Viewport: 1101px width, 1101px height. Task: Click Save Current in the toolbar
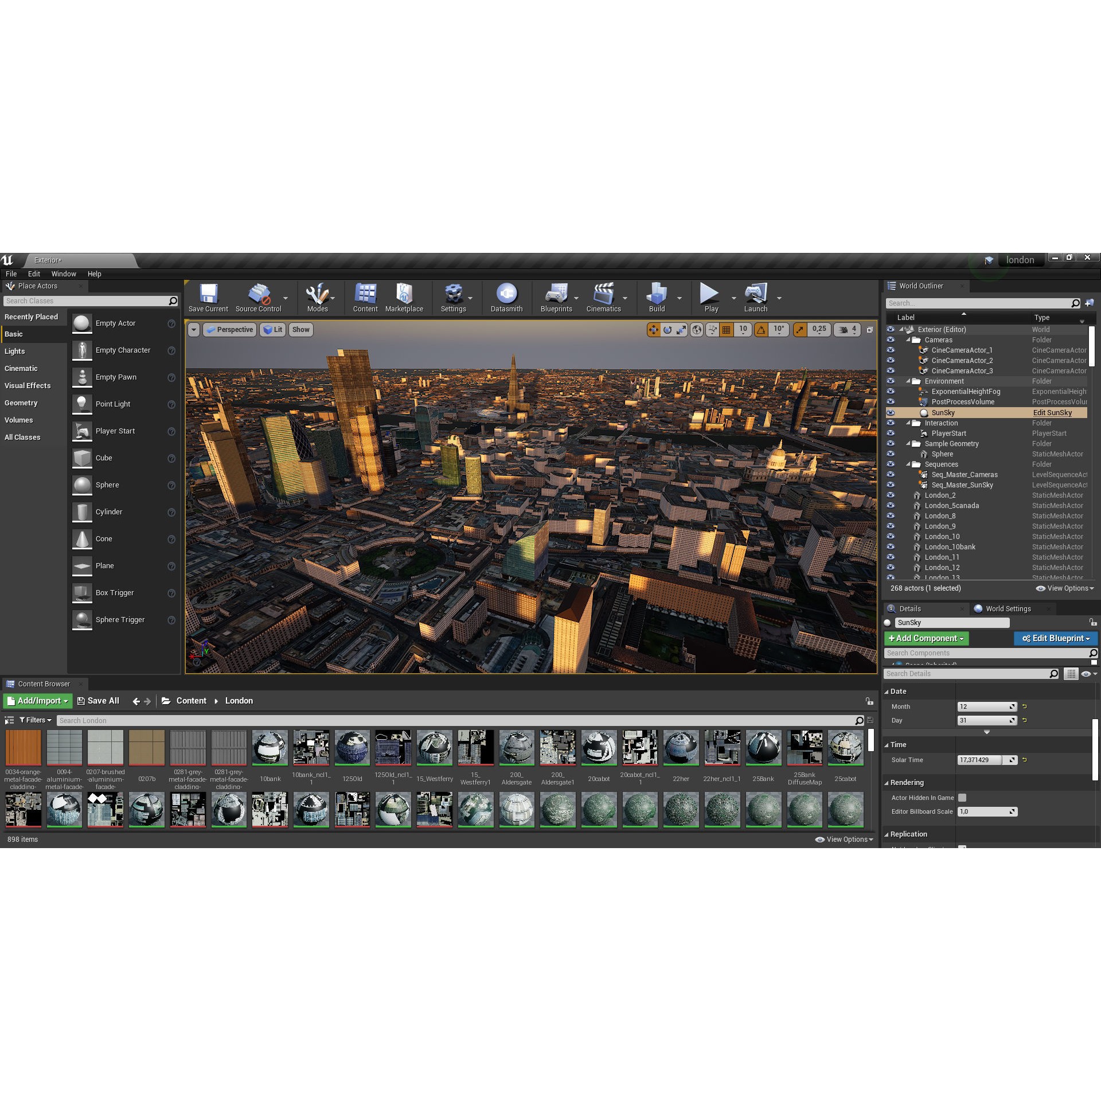tap(208, 298)
